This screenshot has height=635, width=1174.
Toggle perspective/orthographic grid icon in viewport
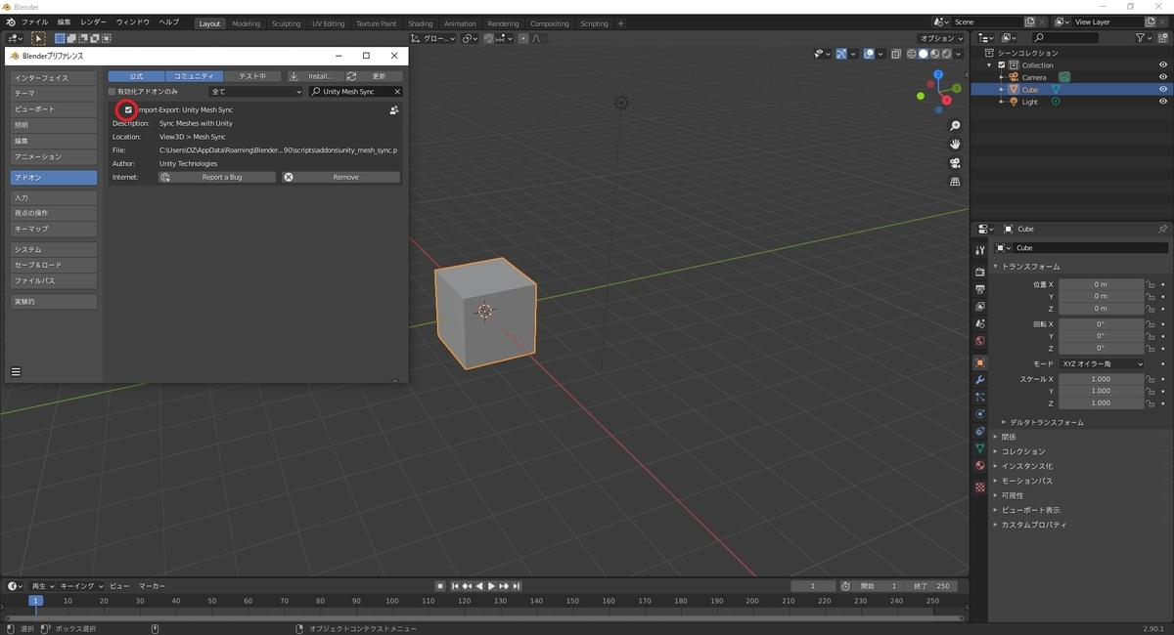[955, 182]
